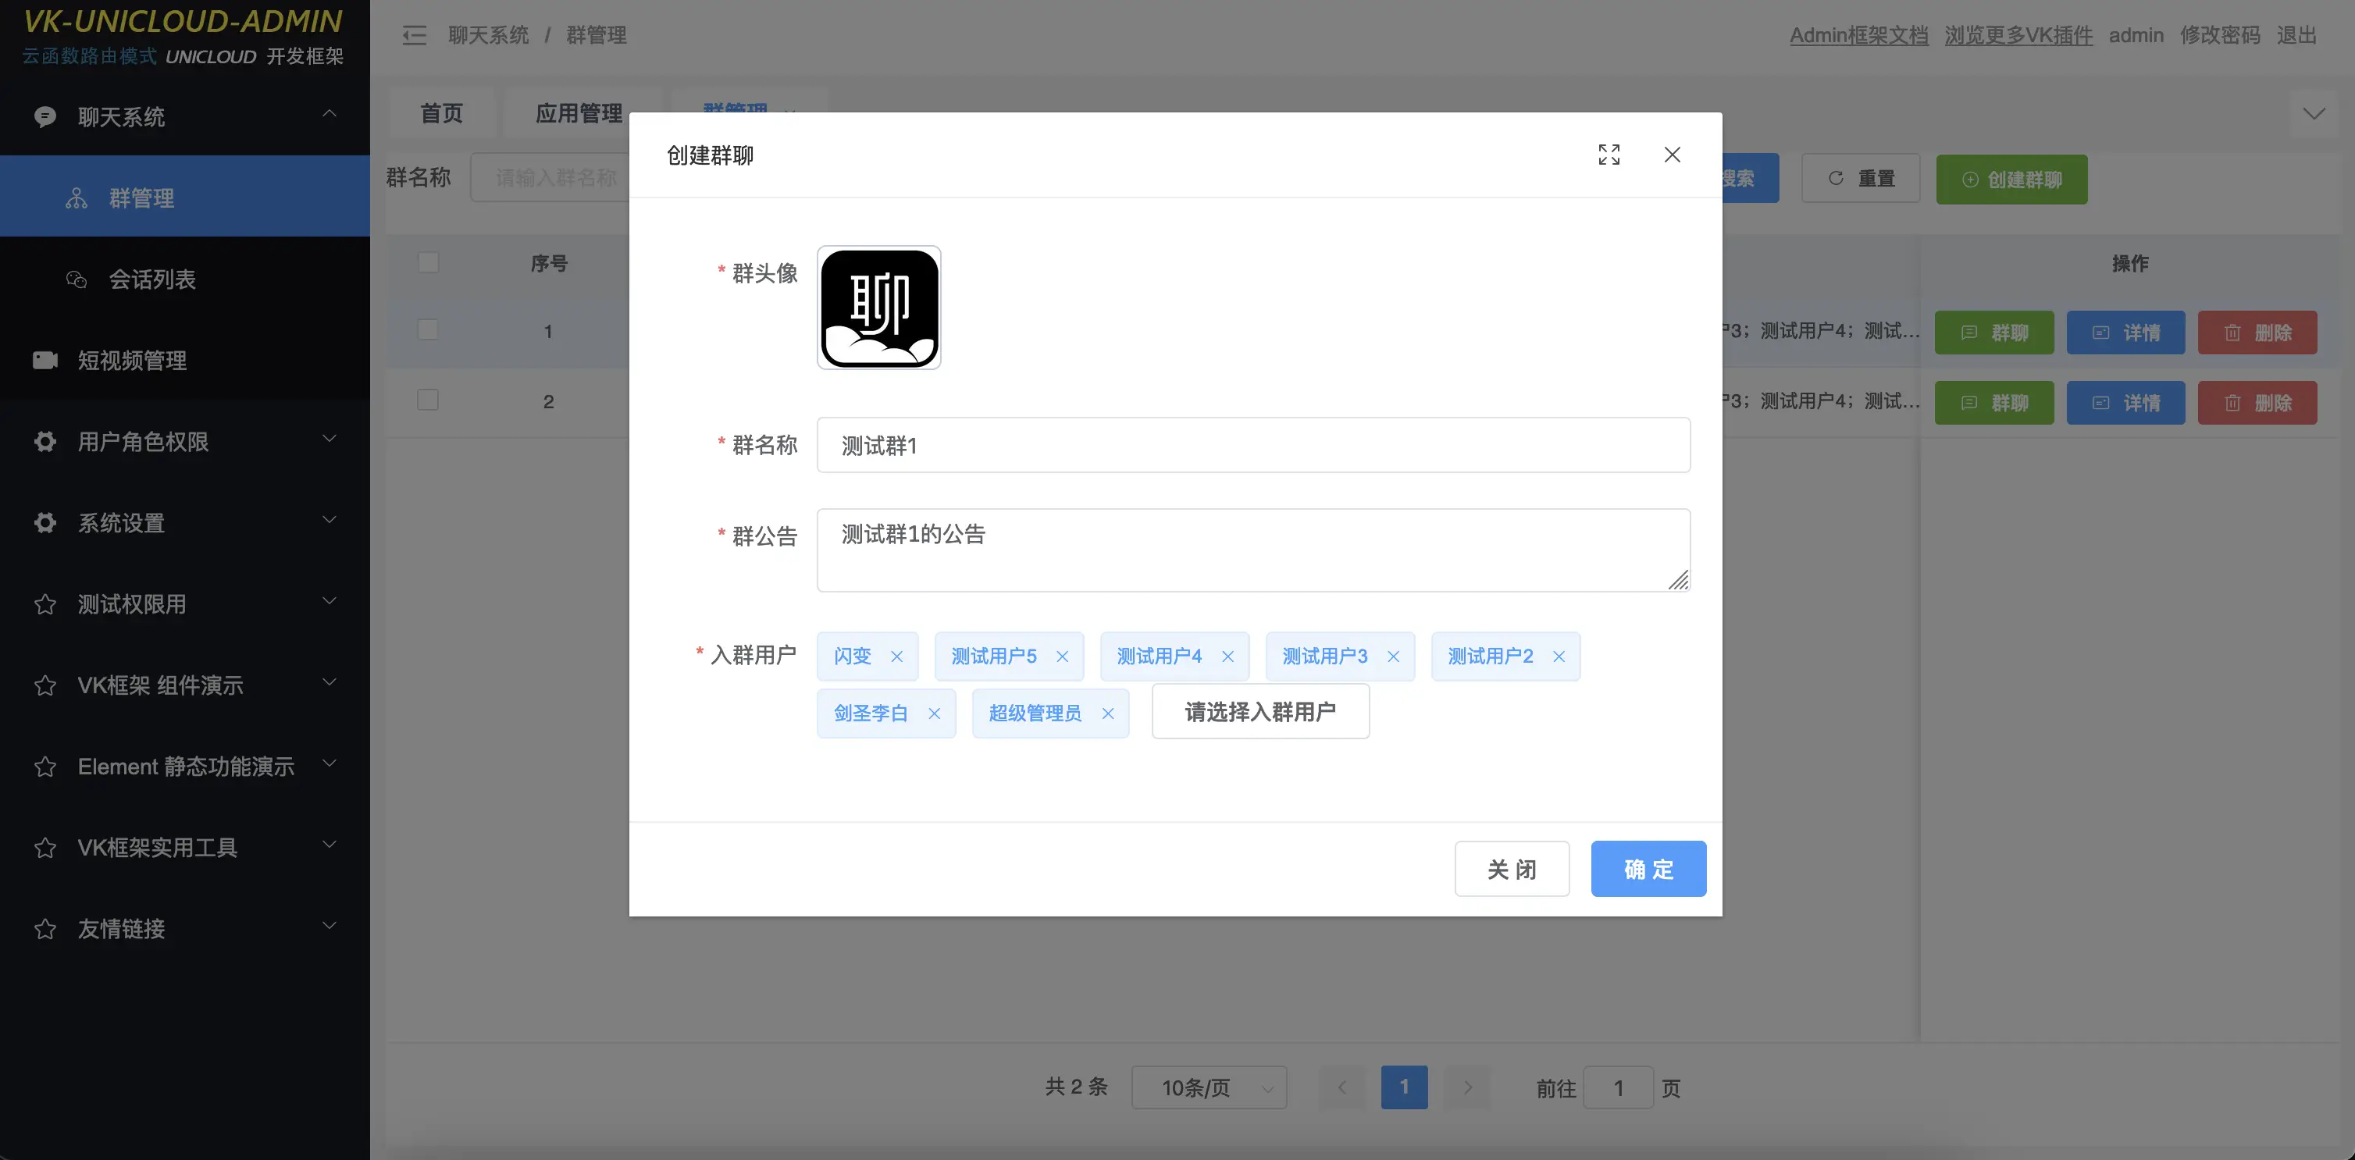Click the 短视频管理 camera icon
The height and width of the screenshot is (1160, 2355).
45,359
